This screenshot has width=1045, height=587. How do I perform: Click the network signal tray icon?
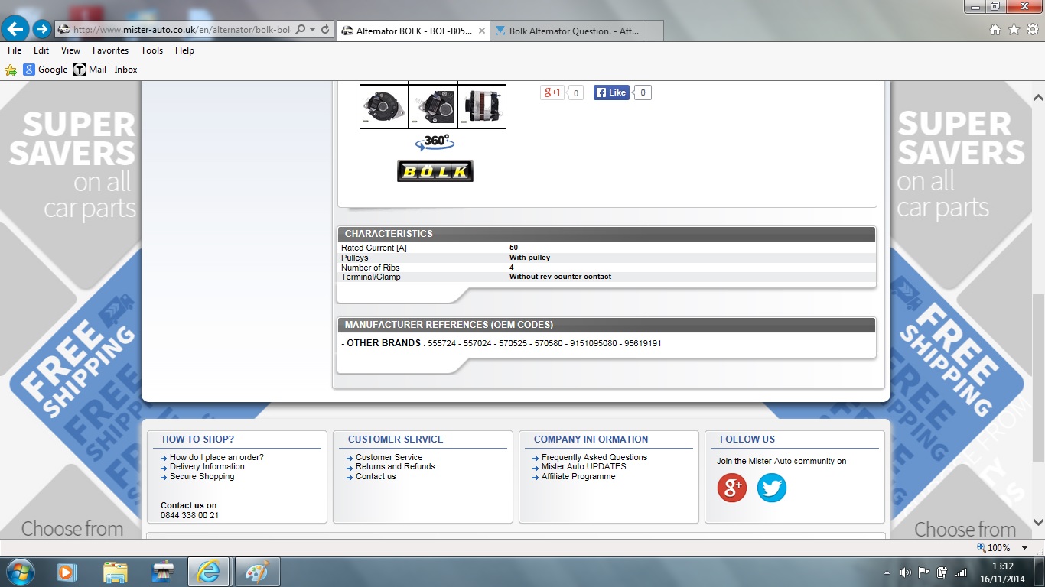click(x=960, y=572)
